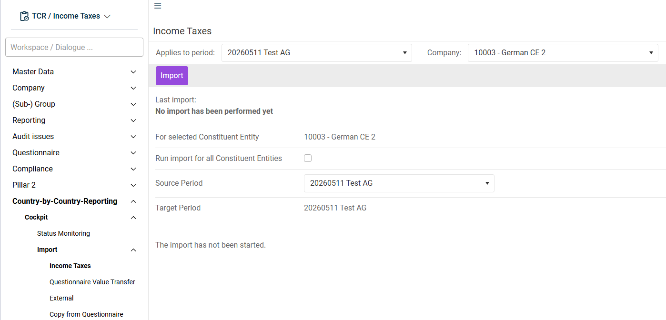
Task: Open the External import page
Action: click(61, 298)
